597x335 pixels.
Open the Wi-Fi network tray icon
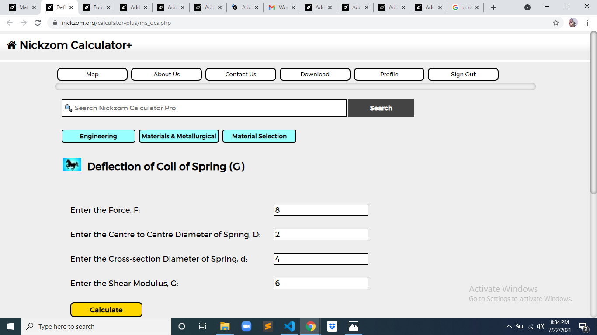(531, 326)
